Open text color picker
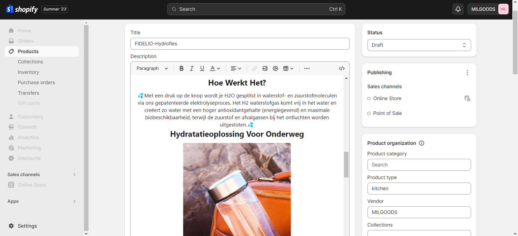This screenshot has width=518, height=236. [215, 68]
